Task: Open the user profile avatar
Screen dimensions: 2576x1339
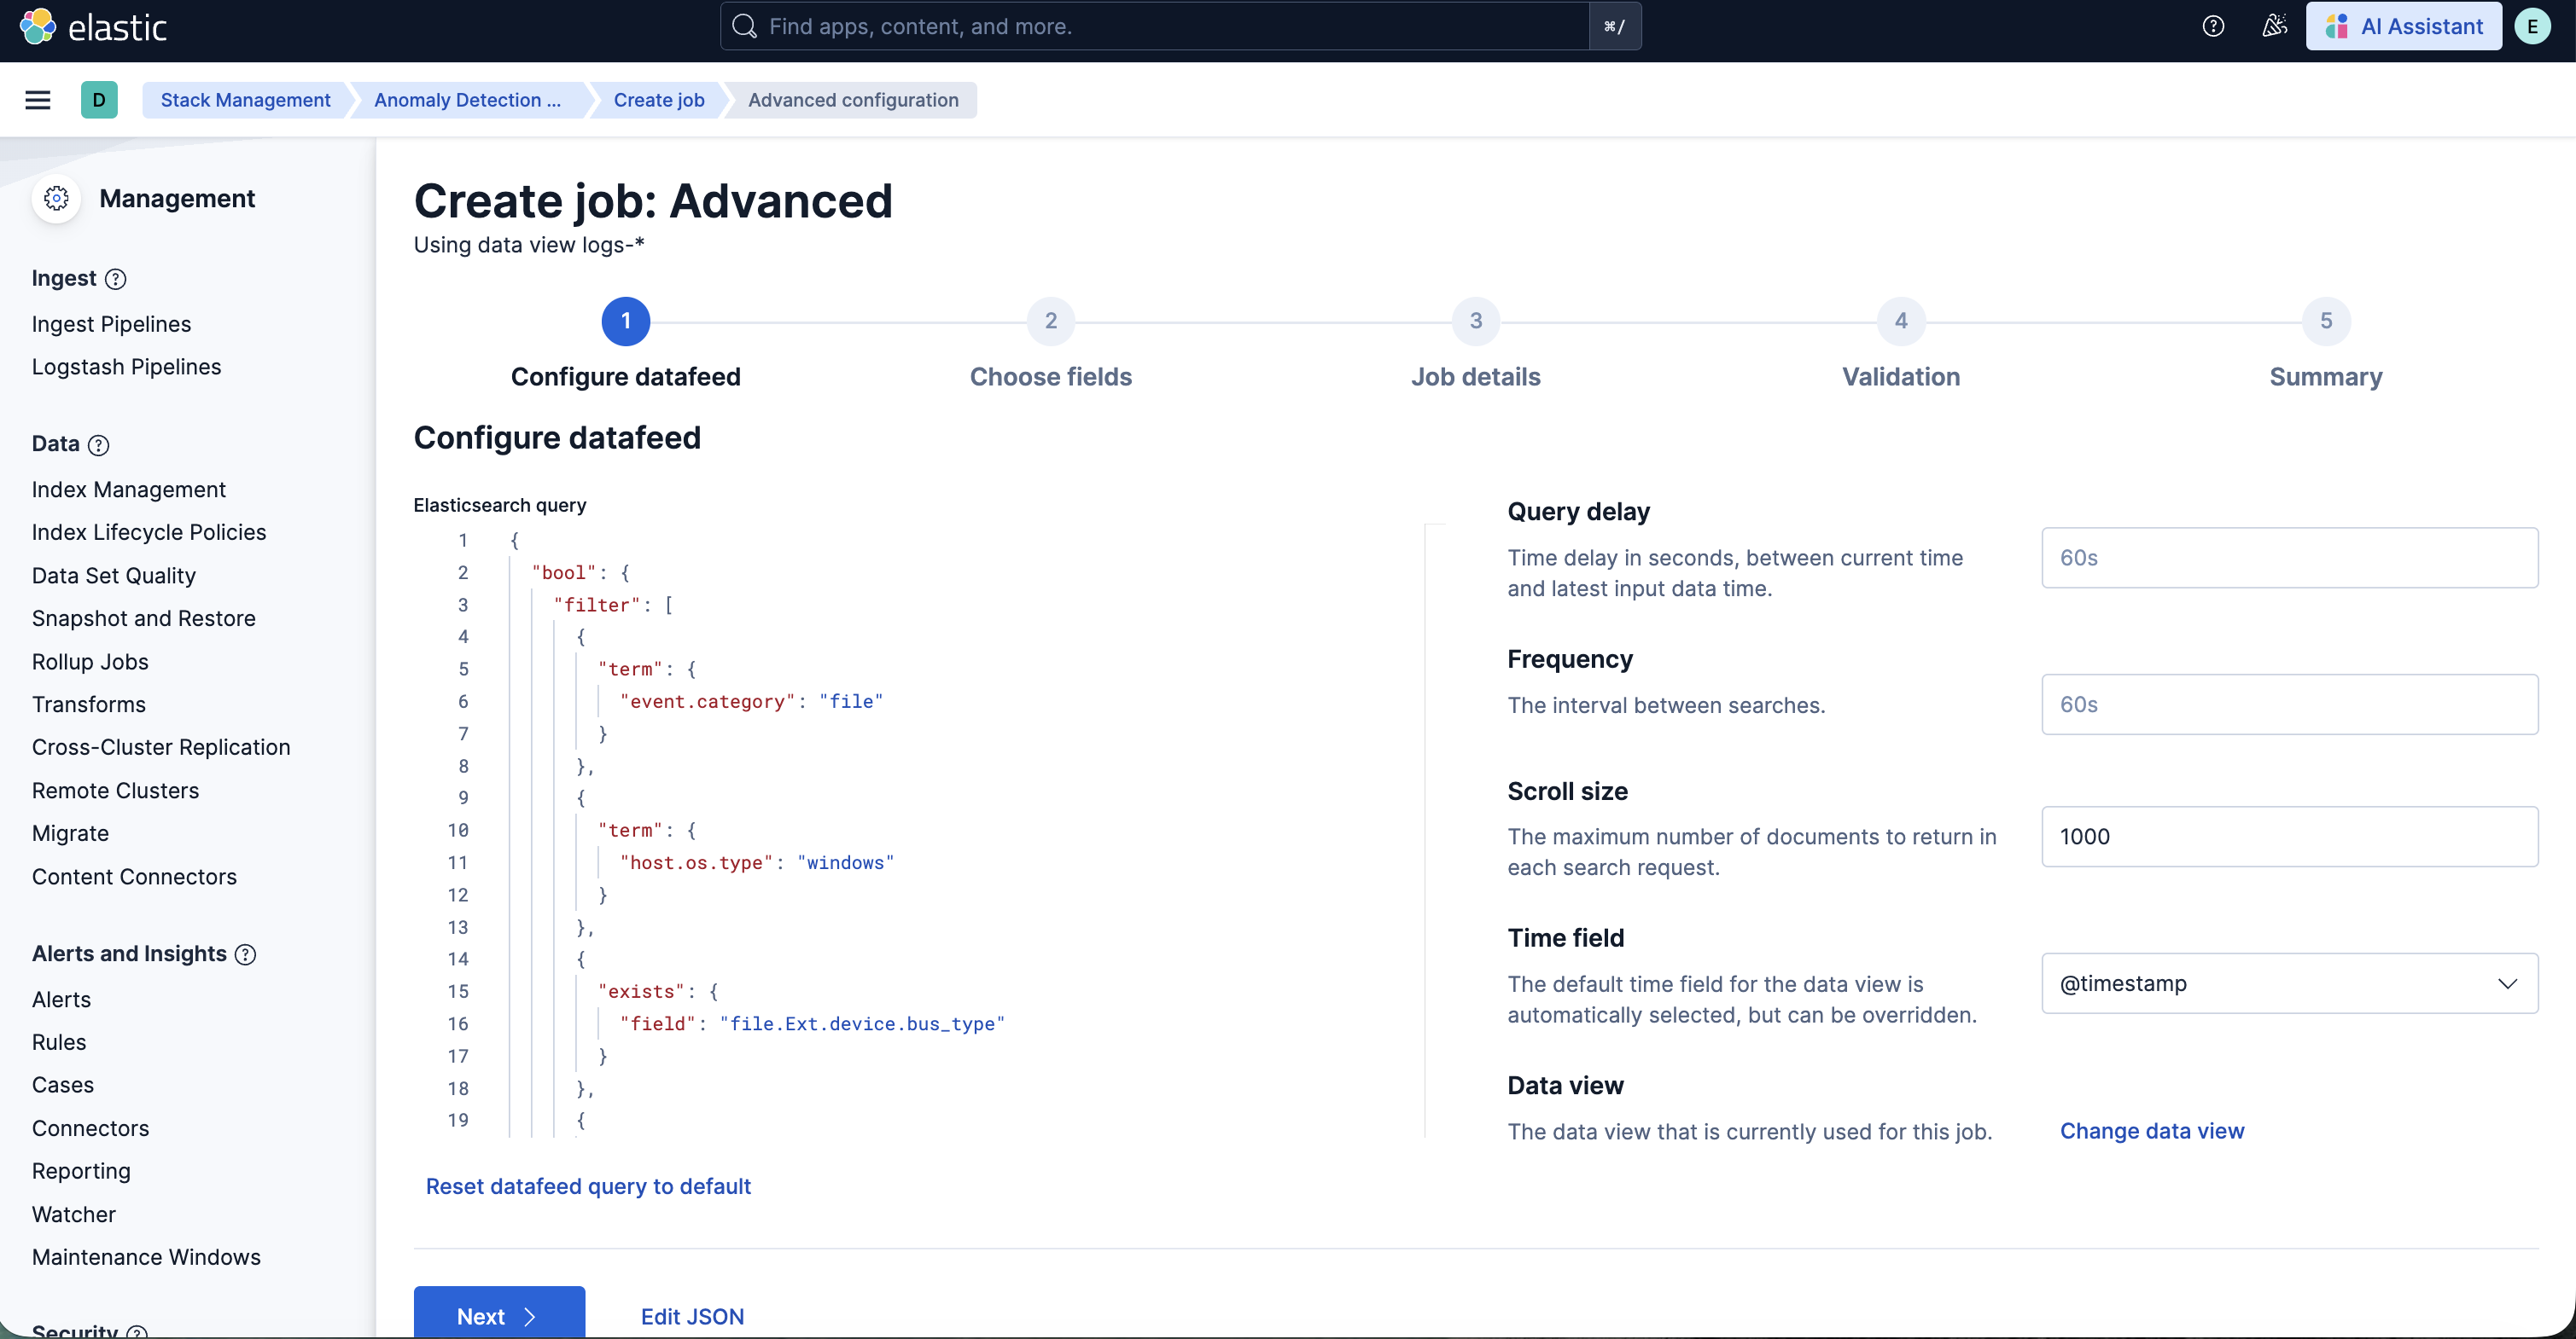Action: [x=2532, y=26]
